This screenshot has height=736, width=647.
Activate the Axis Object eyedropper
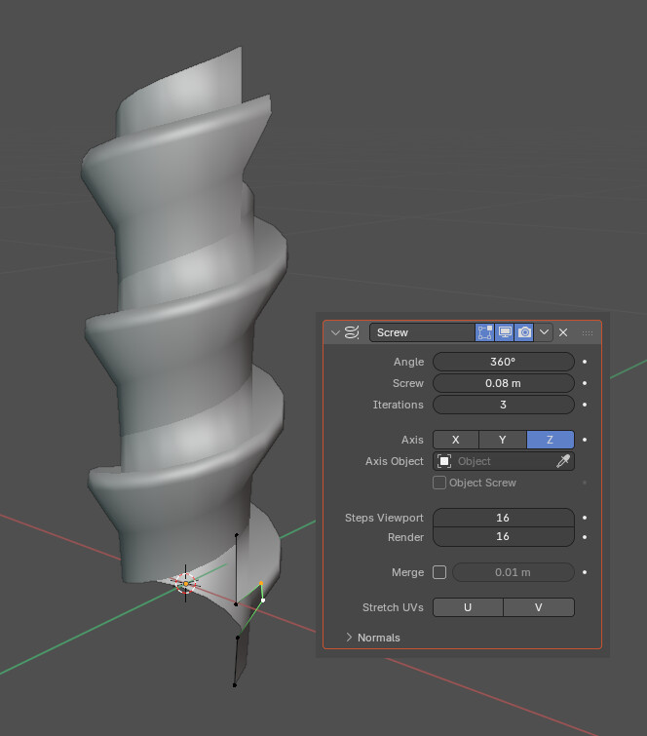(x=563, y=461)
